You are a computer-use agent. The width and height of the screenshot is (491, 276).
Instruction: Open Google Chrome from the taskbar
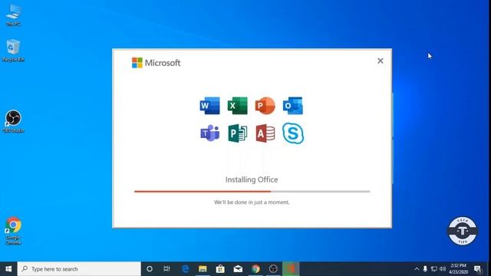click(255, 269)
